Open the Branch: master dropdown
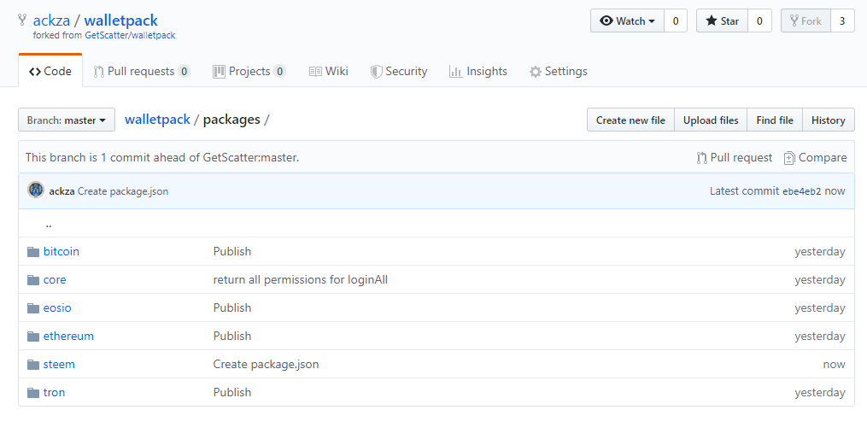 (67, 120)
